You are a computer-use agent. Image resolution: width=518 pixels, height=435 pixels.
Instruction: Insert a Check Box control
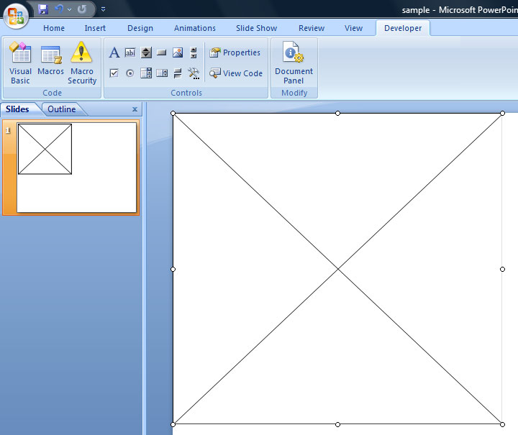(x=114, y=73)
